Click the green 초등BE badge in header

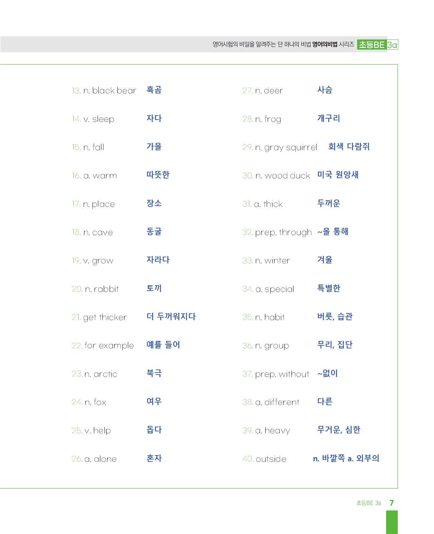pos(372,45)
